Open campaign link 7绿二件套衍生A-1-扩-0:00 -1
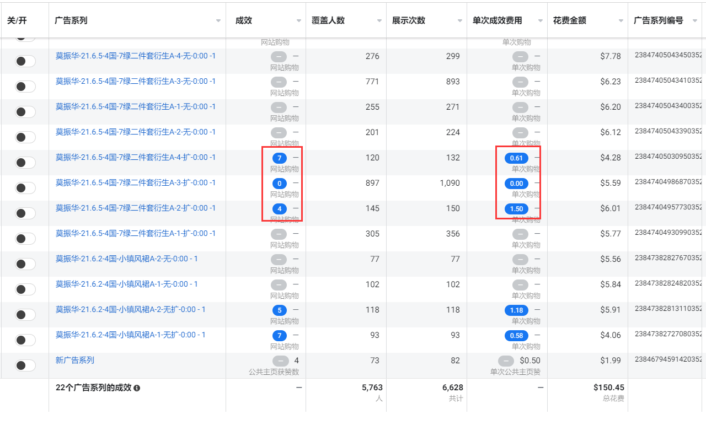This screenshot has height=441, width=706. [136, 233]
